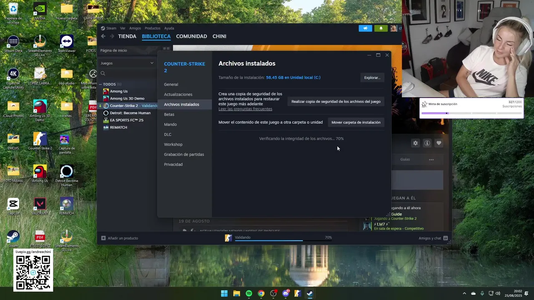This screenshot has width=534, height=300.
Task: Click the Amigos y chat icon
Action: (446, 238)
